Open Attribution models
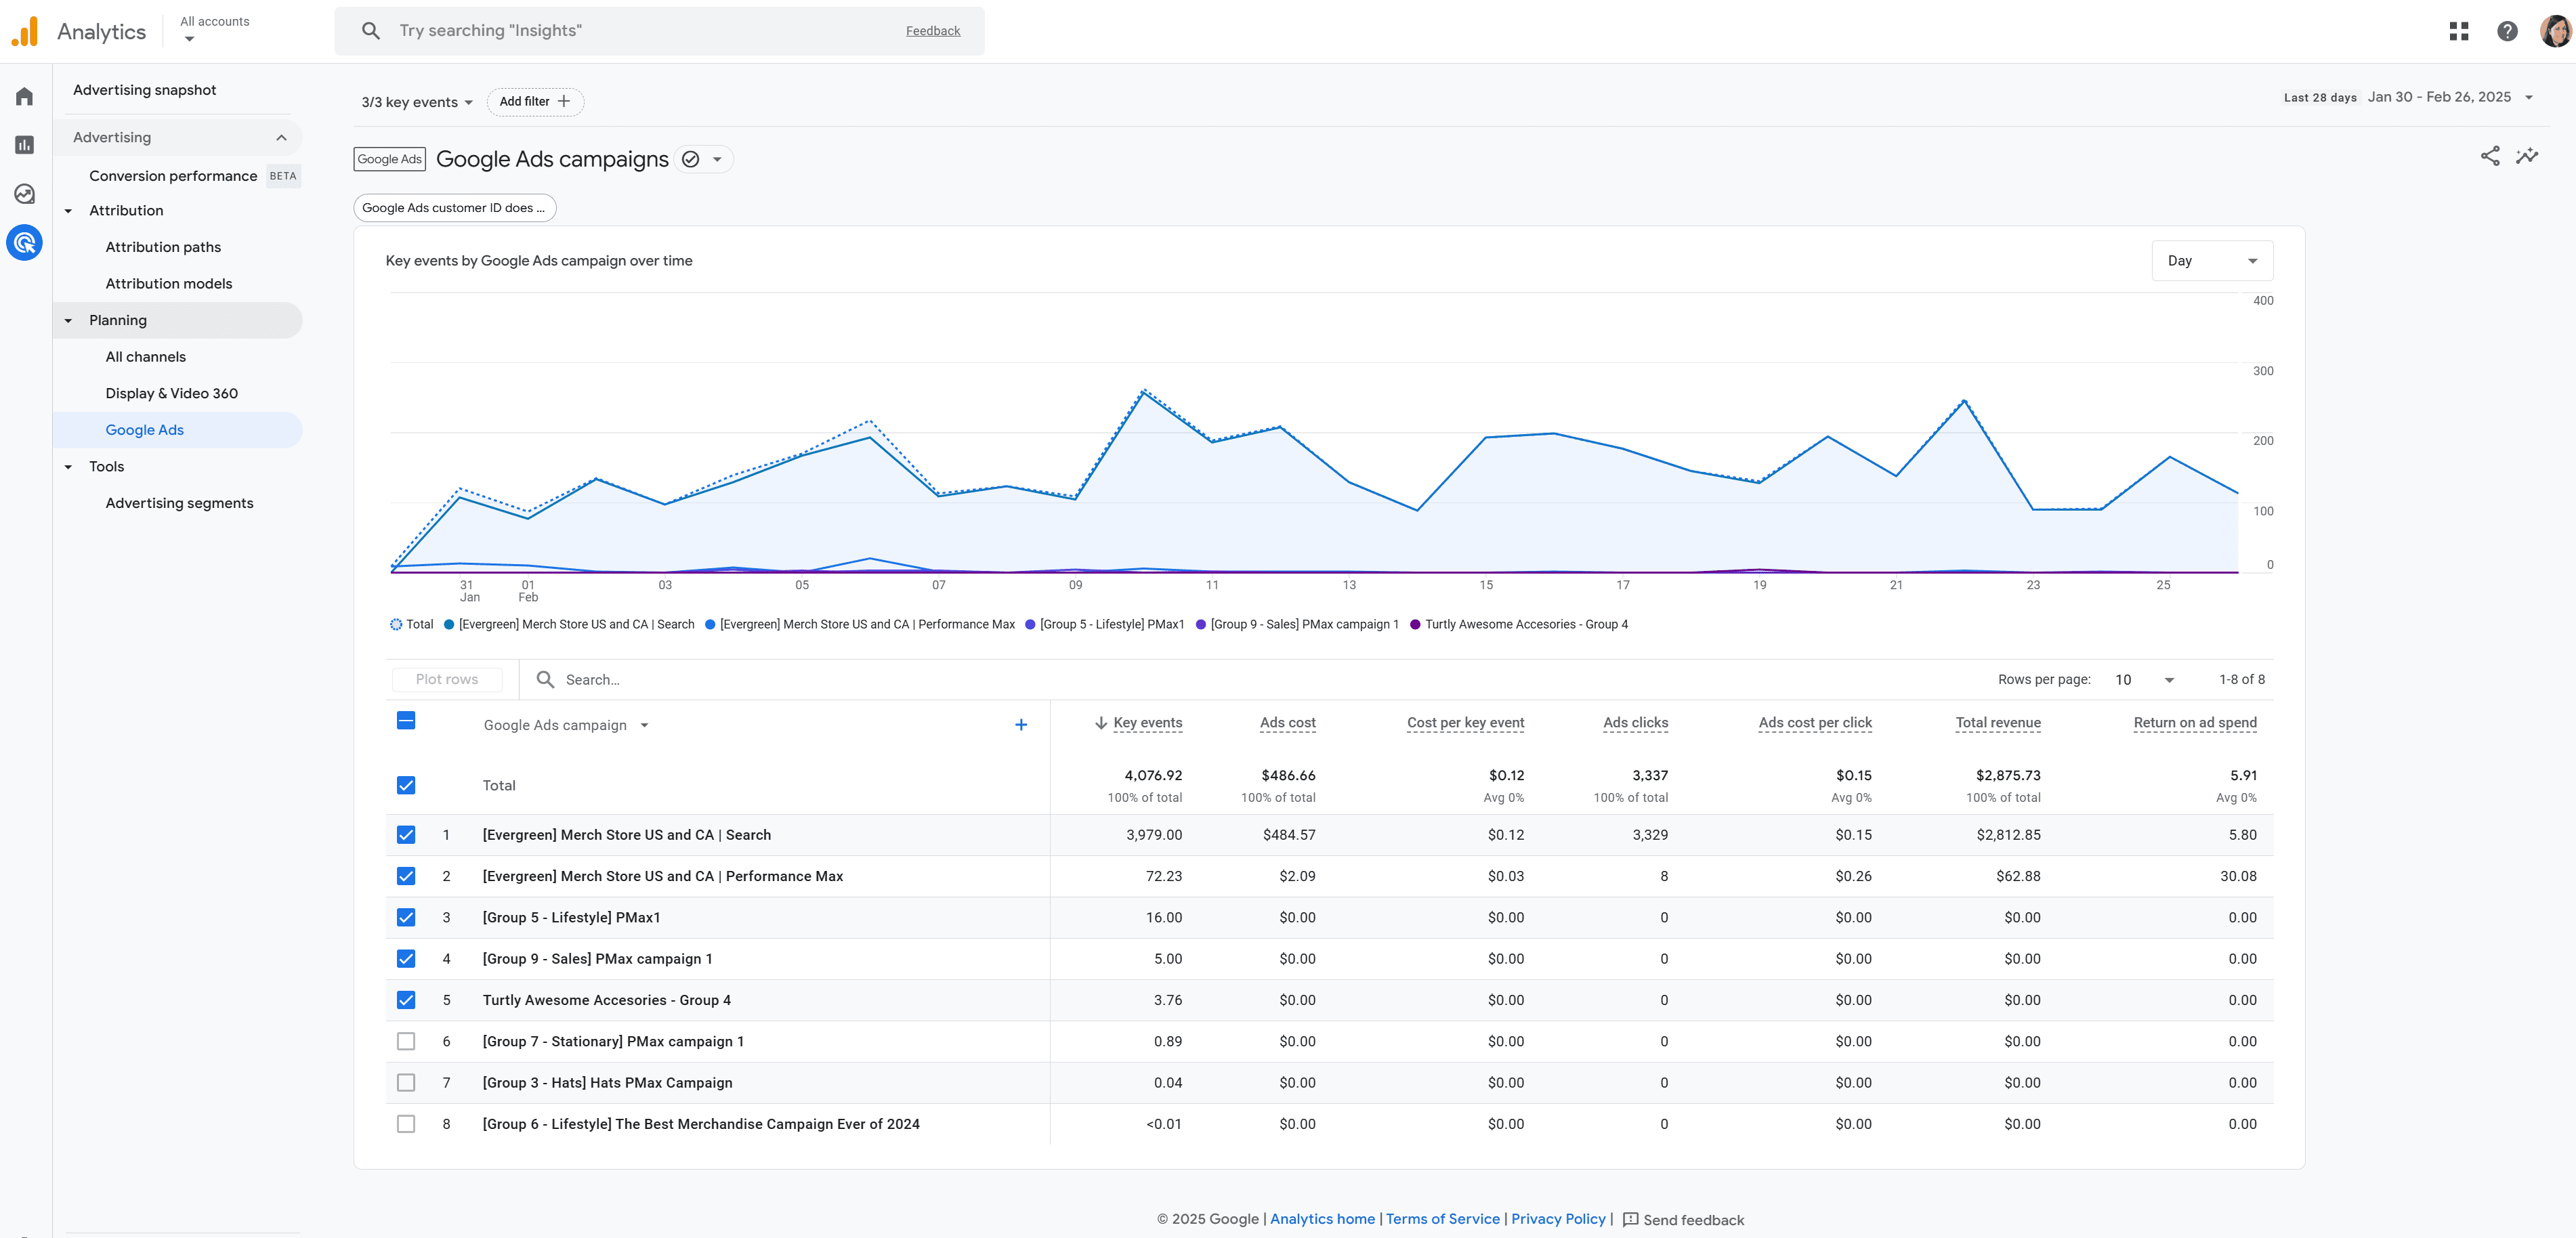This screenshot has height=1238, width=2576. pyautogui.click(x=169, y=284)
